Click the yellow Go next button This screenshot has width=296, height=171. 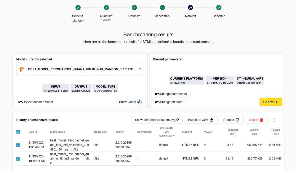[x=271, y=102]
